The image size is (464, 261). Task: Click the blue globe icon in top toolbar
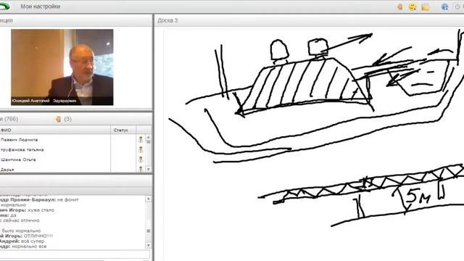444,7
